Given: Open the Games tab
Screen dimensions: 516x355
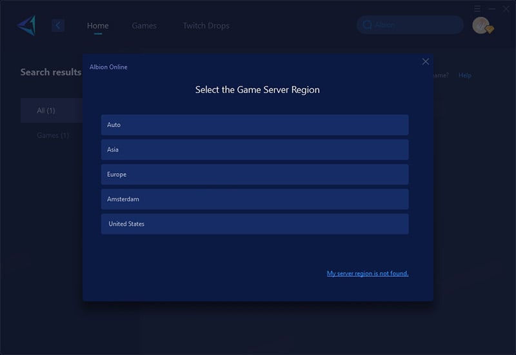Looking at the screenshot, I should point(144,26).
